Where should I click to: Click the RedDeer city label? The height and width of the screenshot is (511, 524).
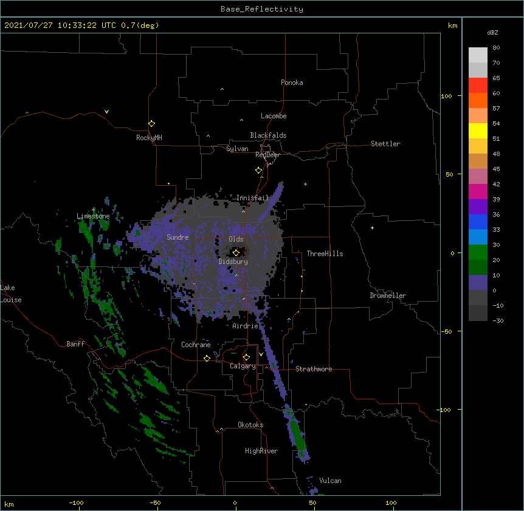[x=267, y=155]
